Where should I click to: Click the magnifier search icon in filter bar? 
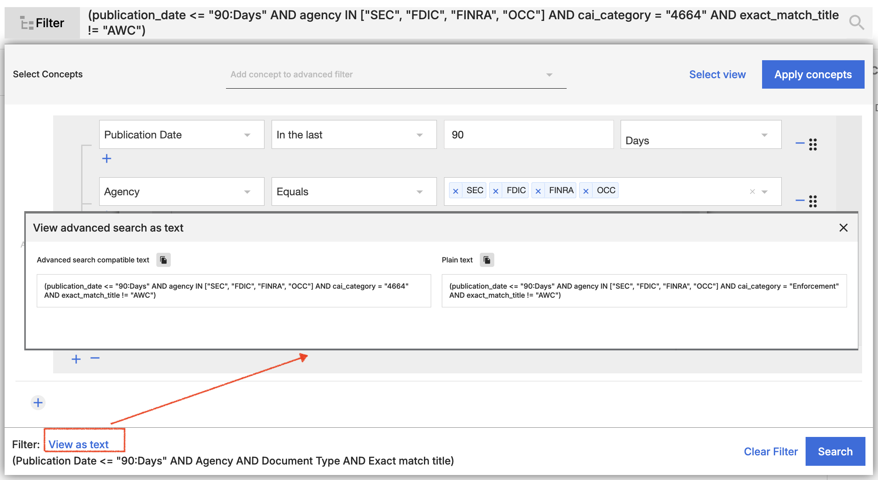tap(856, 22)
